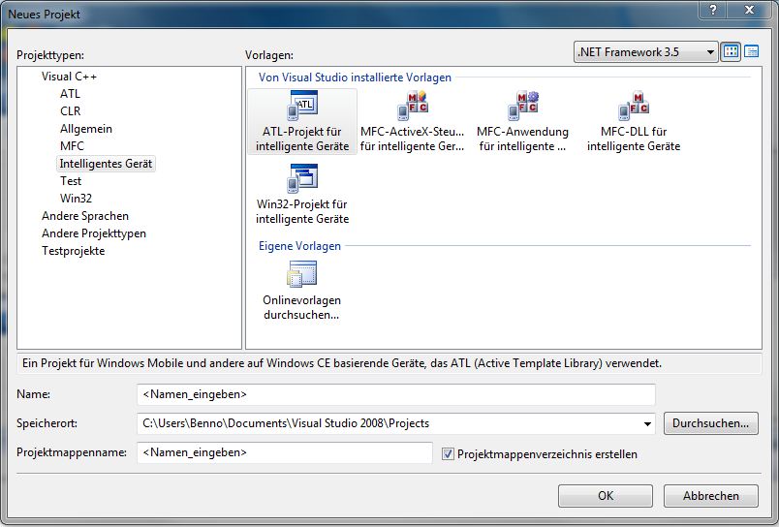This screenshot has width=779, height=527.
Task: Click 'Eigene Vorlagen' heading
Action: coord(299,246)
